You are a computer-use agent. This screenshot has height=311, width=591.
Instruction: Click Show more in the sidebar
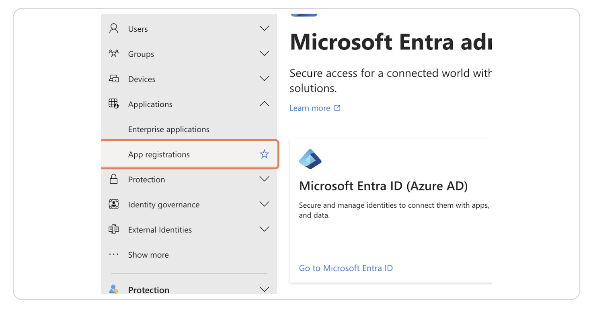[x=148, y=255]
